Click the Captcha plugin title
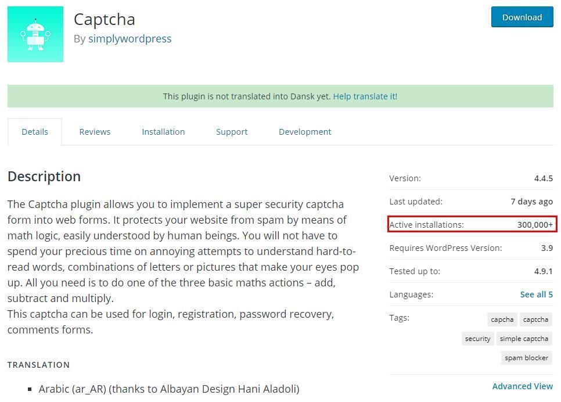The width and height of the screenshot is (561, 402). coord(105,19)
